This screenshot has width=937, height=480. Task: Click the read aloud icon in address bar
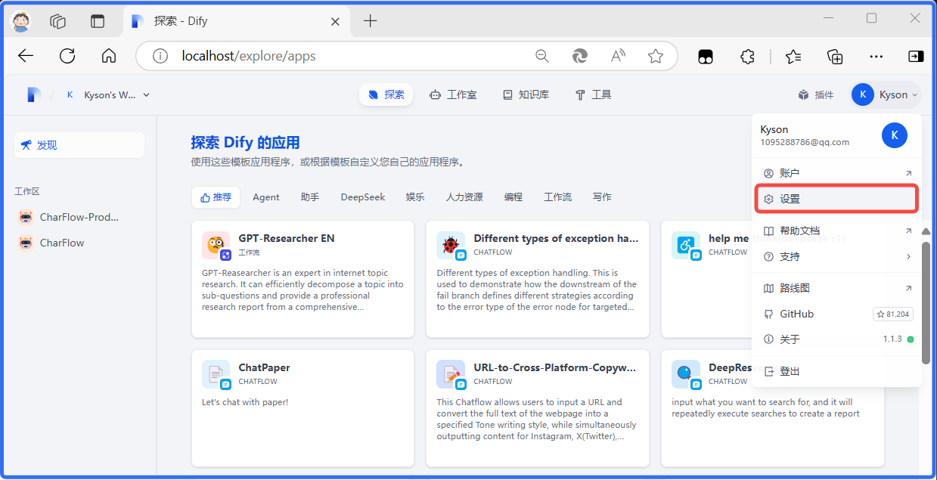pos(618,56)
